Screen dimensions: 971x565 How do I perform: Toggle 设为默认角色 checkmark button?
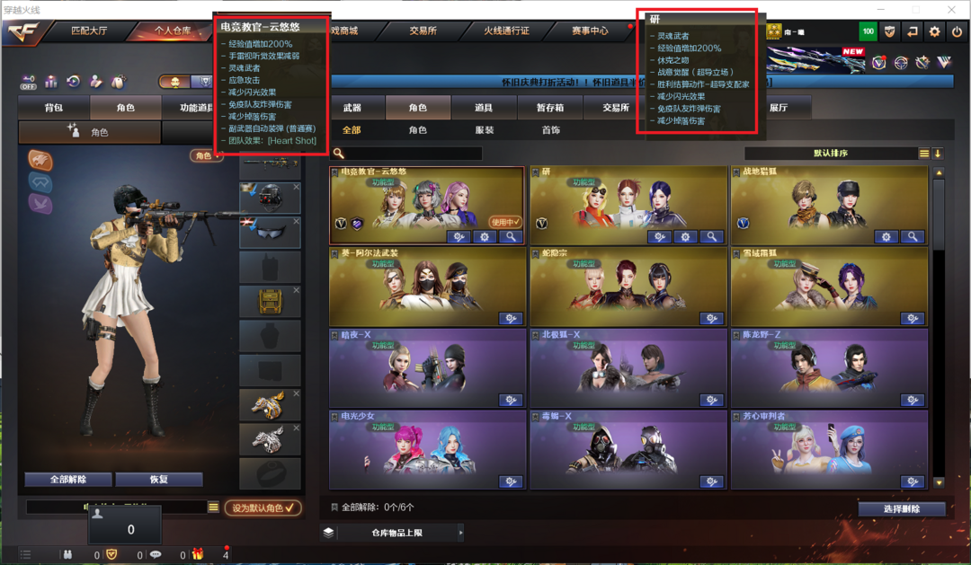coord(263,508)
